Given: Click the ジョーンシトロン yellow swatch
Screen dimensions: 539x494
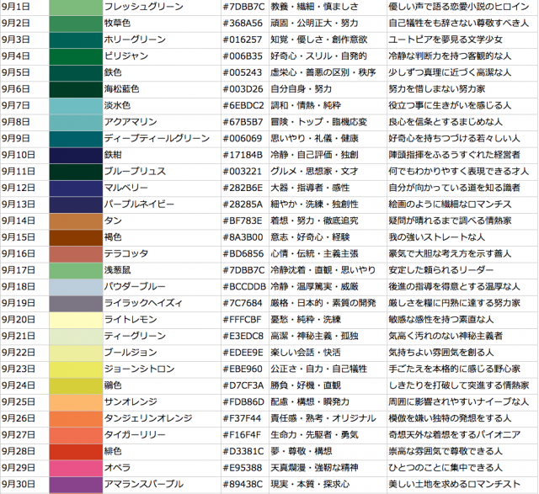Looking at the screenshot, I should (x=75, y=369).
